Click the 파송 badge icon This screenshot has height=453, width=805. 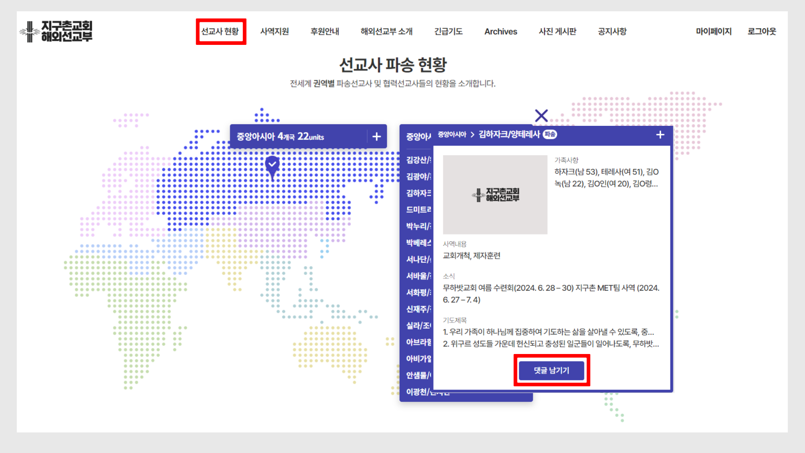point(550,134)
